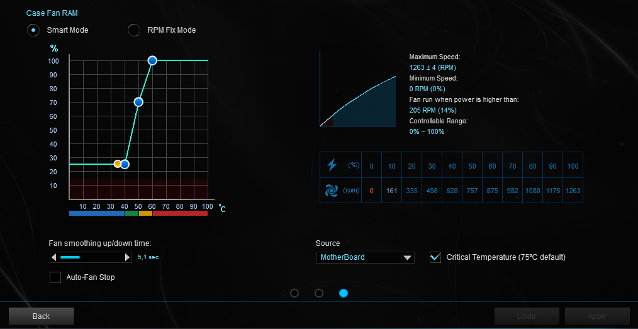Select the 100% curve point at 60°C
The height and width of the screenshot is (329, 638).
click(x=152, y=60)
